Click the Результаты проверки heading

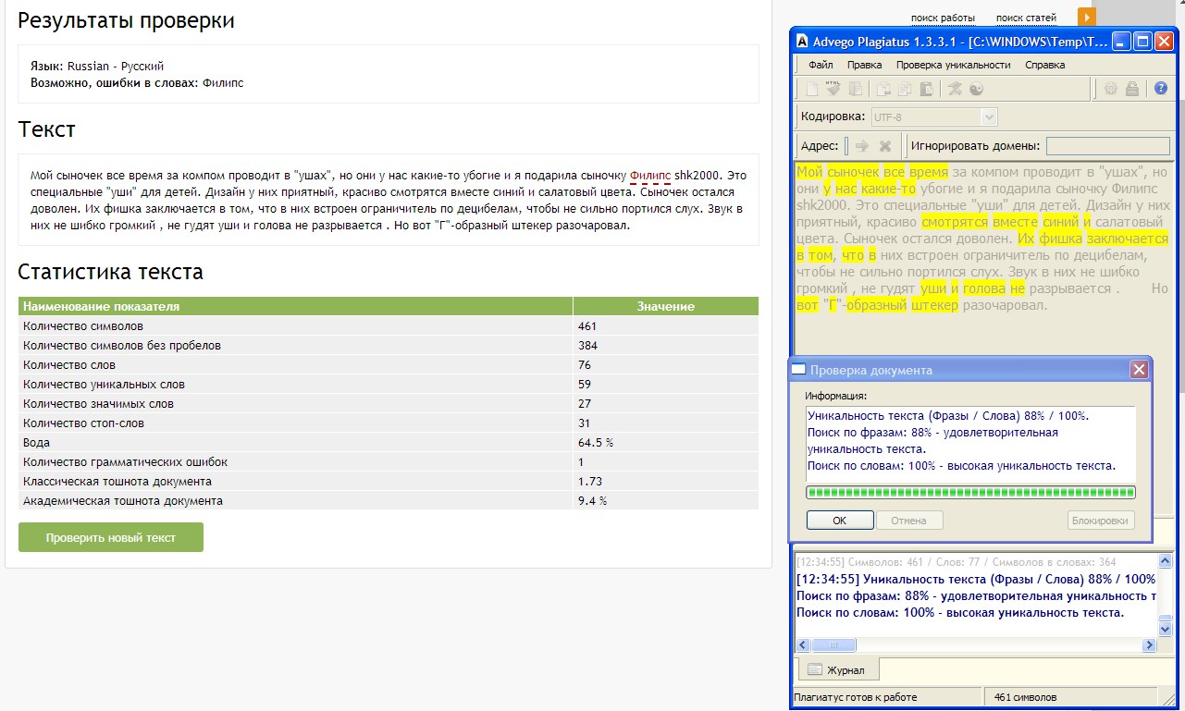click(x=126, y=20)
